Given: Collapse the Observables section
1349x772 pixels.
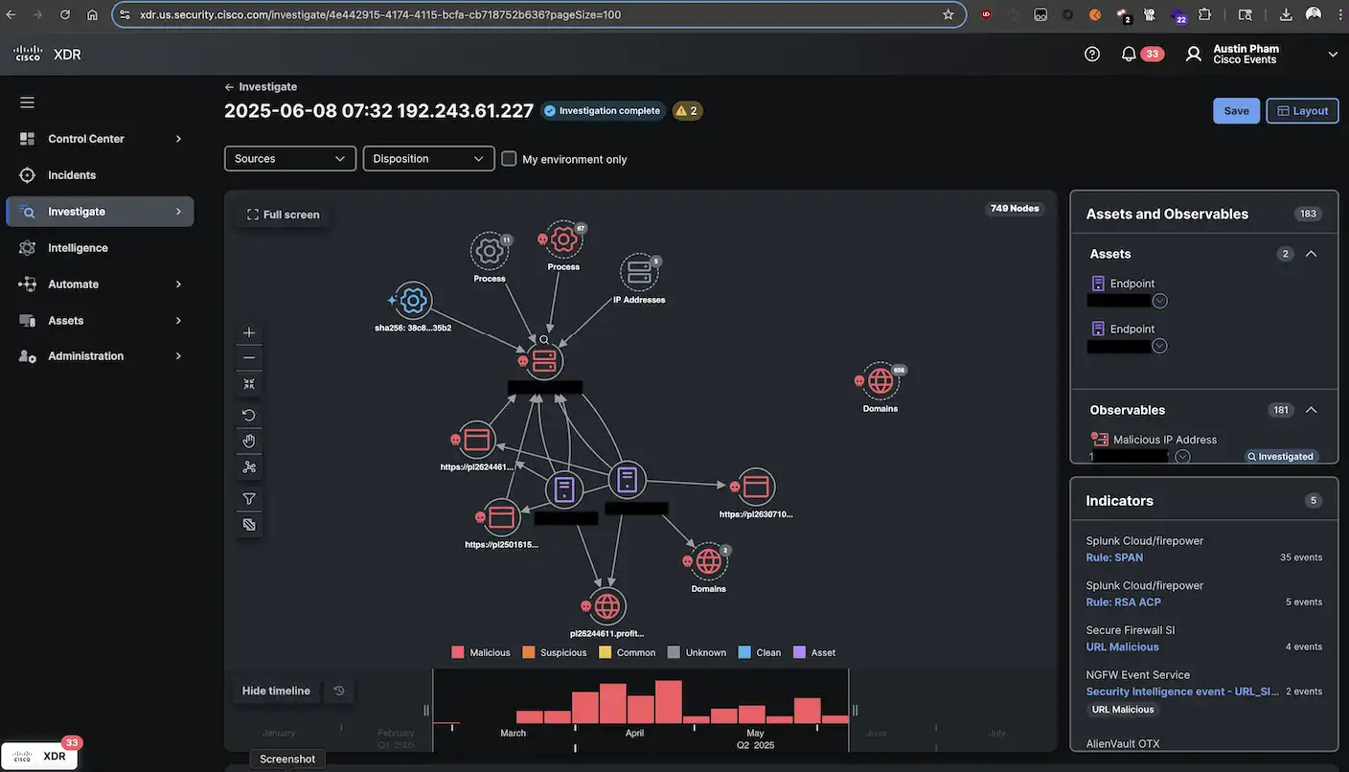Looking at the screenshot, I should pyautogui.click(x=1311, y=410).
